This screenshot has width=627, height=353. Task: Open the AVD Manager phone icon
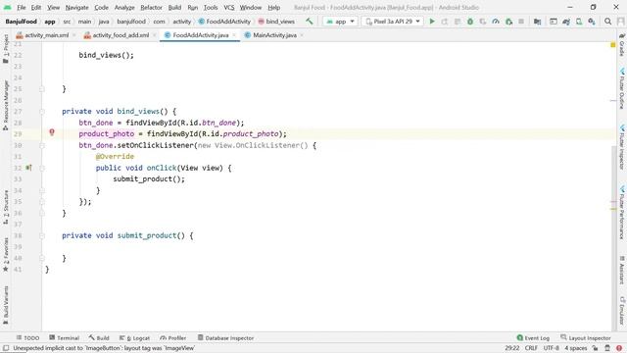point(579,22)
